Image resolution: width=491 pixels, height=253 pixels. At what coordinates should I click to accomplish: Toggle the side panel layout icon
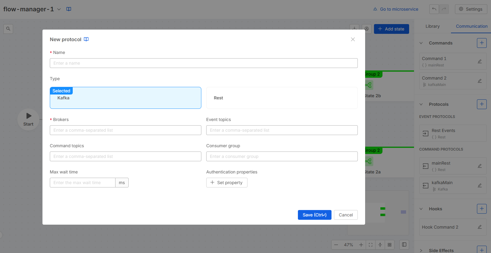(x=404, y=245)
